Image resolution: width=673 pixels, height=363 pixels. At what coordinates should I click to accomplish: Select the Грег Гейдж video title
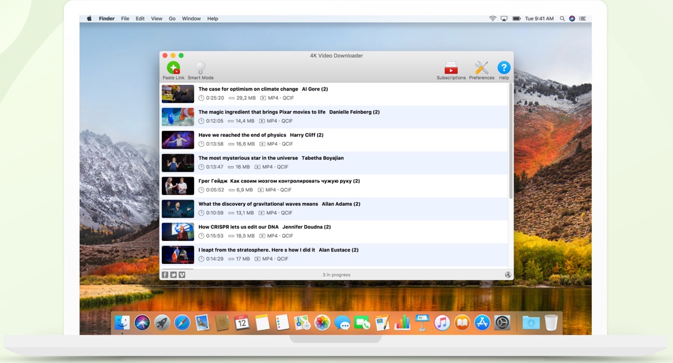[279, 181]
